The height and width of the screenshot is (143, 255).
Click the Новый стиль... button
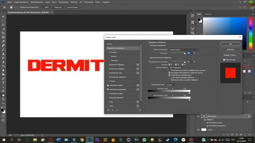(x=230, y=55)
